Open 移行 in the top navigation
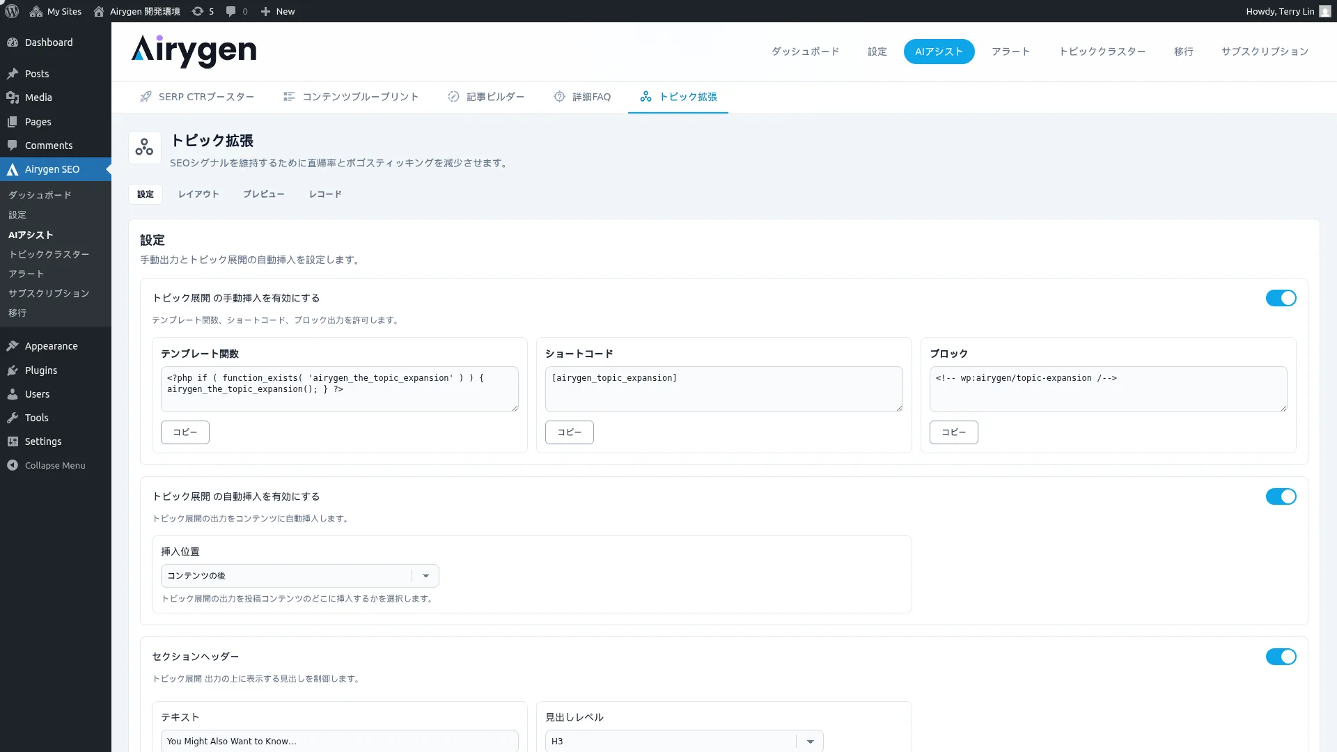This screenshot has width=1337, height=752. 1184,52
